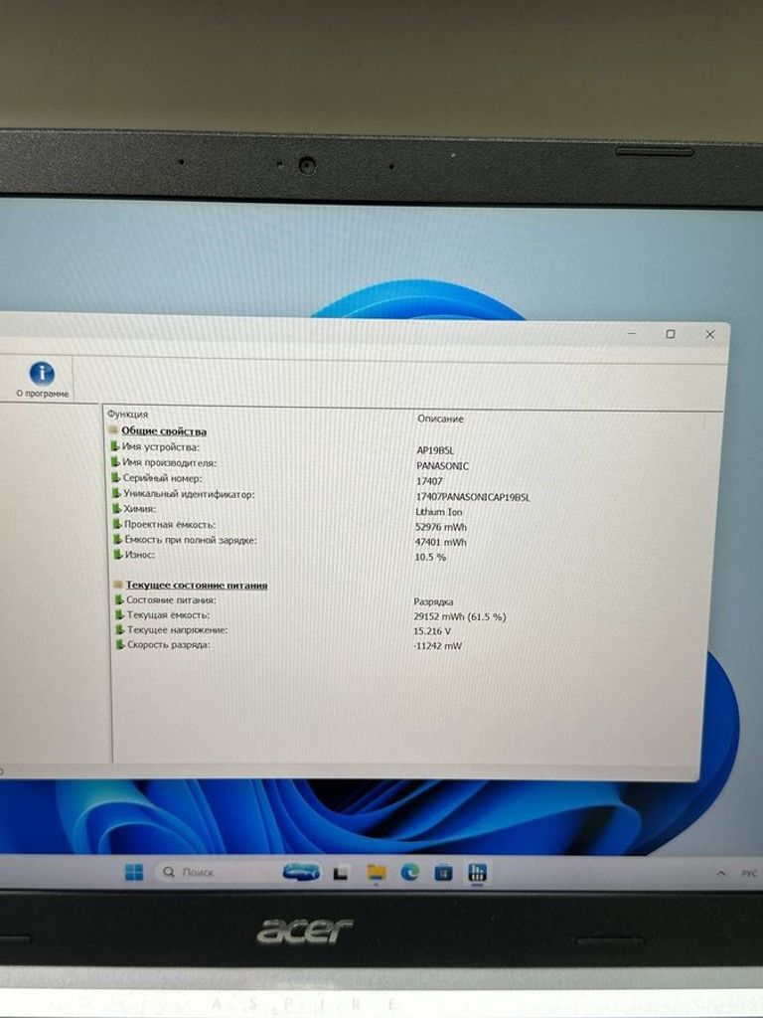Select the 'Химия:' row label
The image size is (763, 1018).
click(139, 508)
